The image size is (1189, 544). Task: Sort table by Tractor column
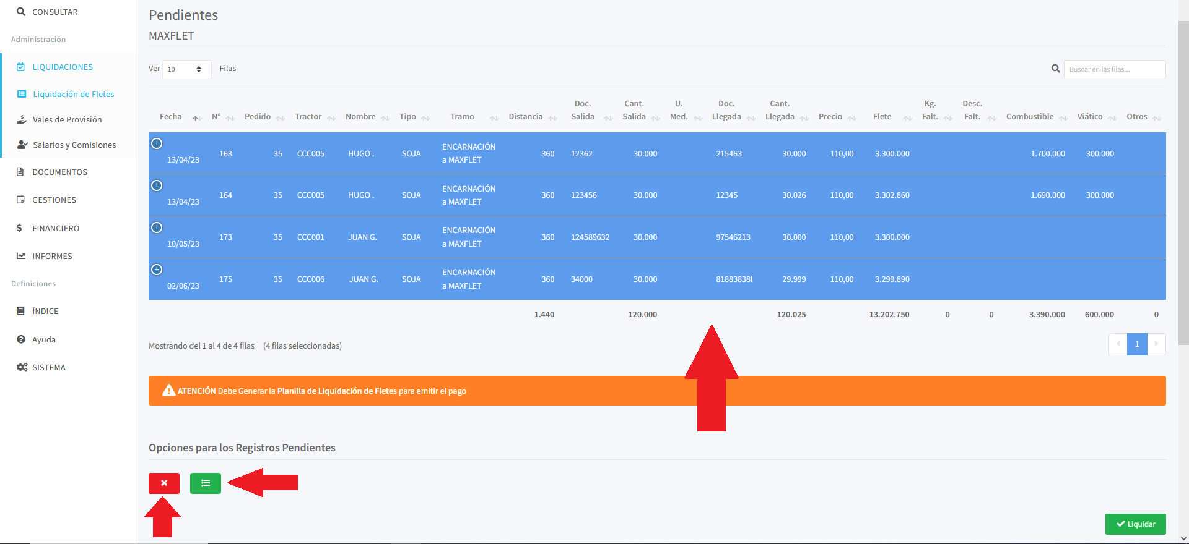tap(331, 117)
